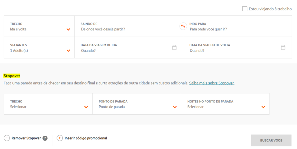Click the Stopover help question mark icon

point(45,138)
